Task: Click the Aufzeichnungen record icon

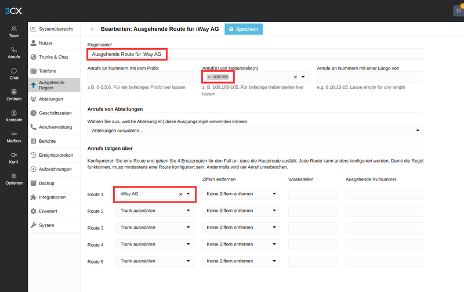Action: pos(34,169)
